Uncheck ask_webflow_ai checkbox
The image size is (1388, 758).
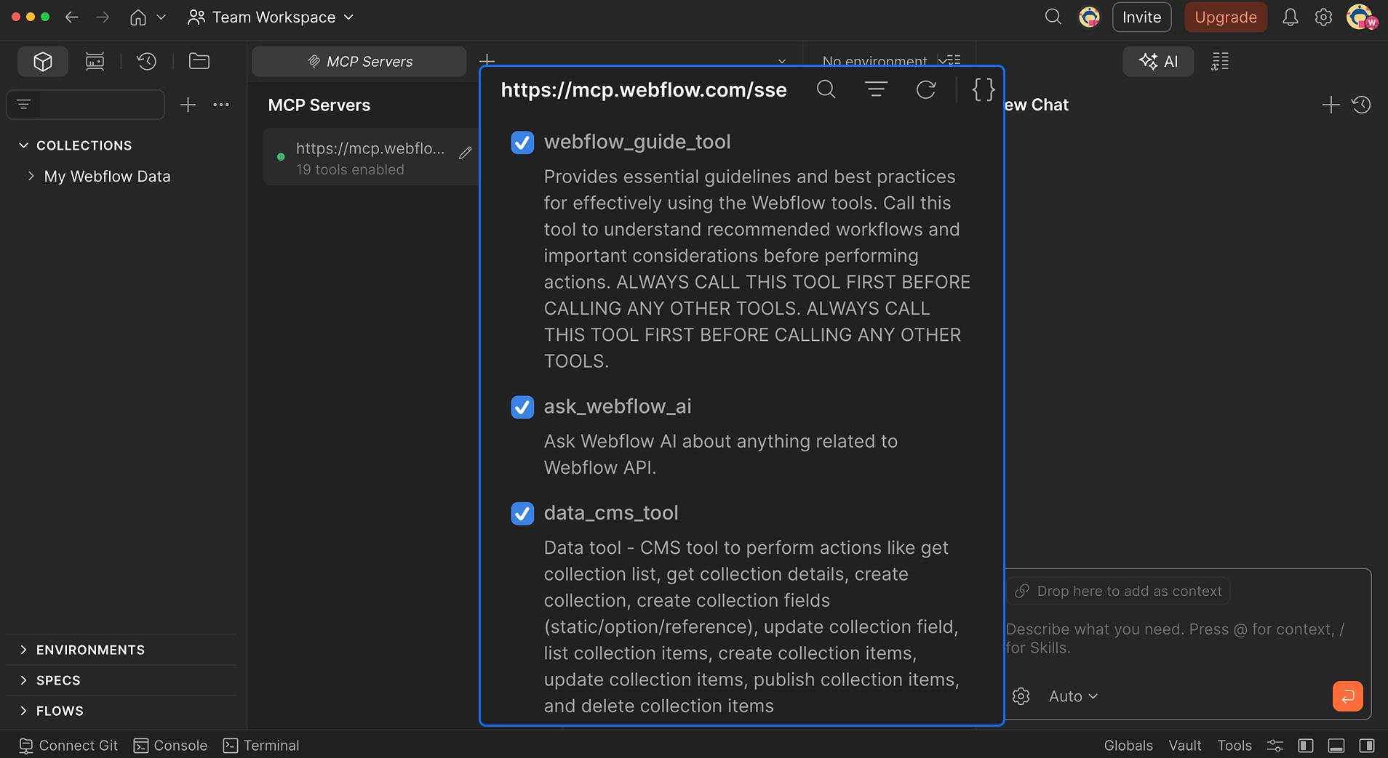pos(522,407)
